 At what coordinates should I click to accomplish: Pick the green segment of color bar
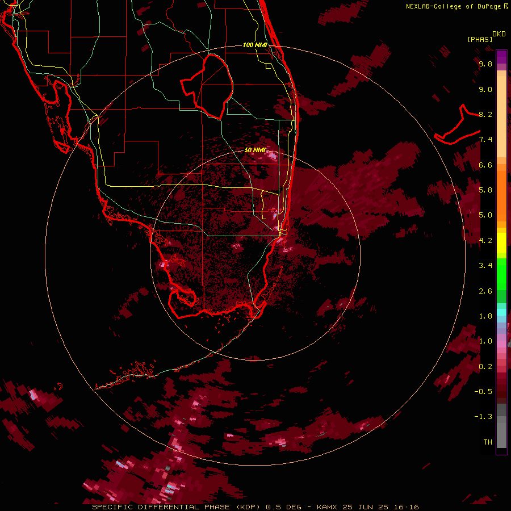(x=501, y=274)
